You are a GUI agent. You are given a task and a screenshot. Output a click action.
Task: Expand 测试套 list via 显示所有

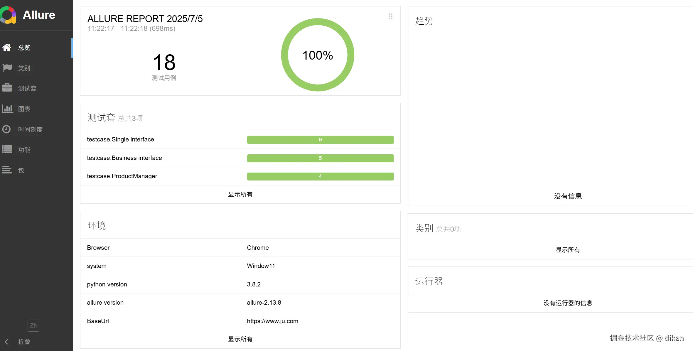click(240, 194)
